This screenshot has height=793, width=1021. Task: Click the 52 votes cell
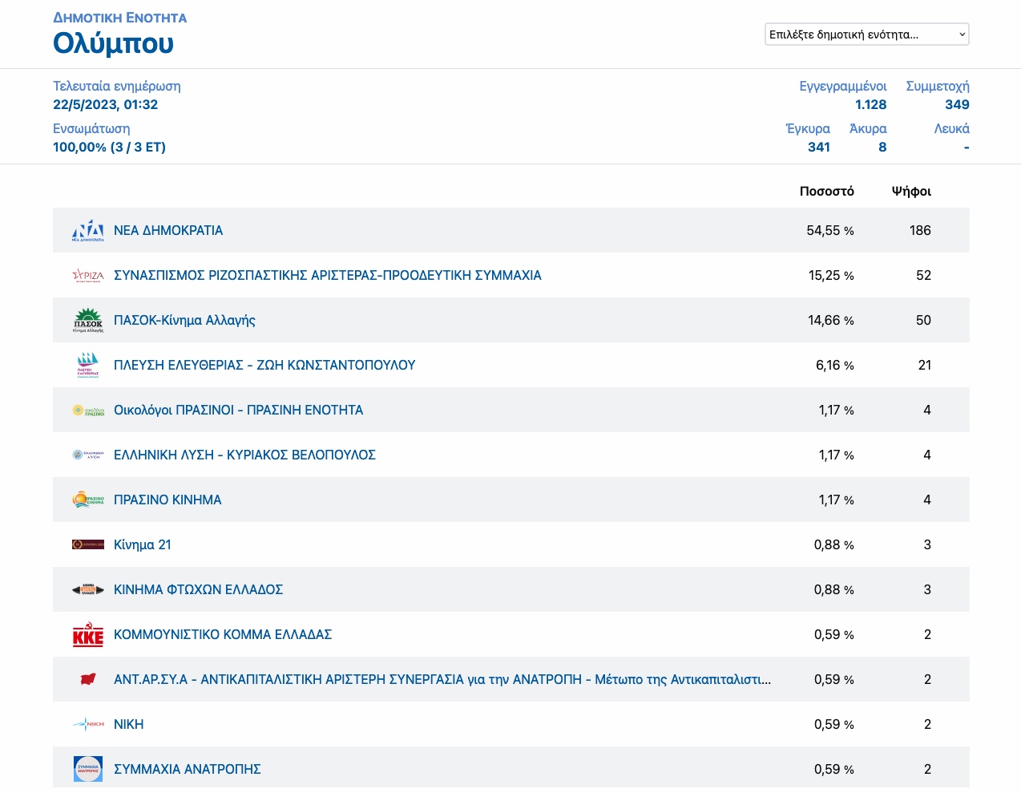923,275
